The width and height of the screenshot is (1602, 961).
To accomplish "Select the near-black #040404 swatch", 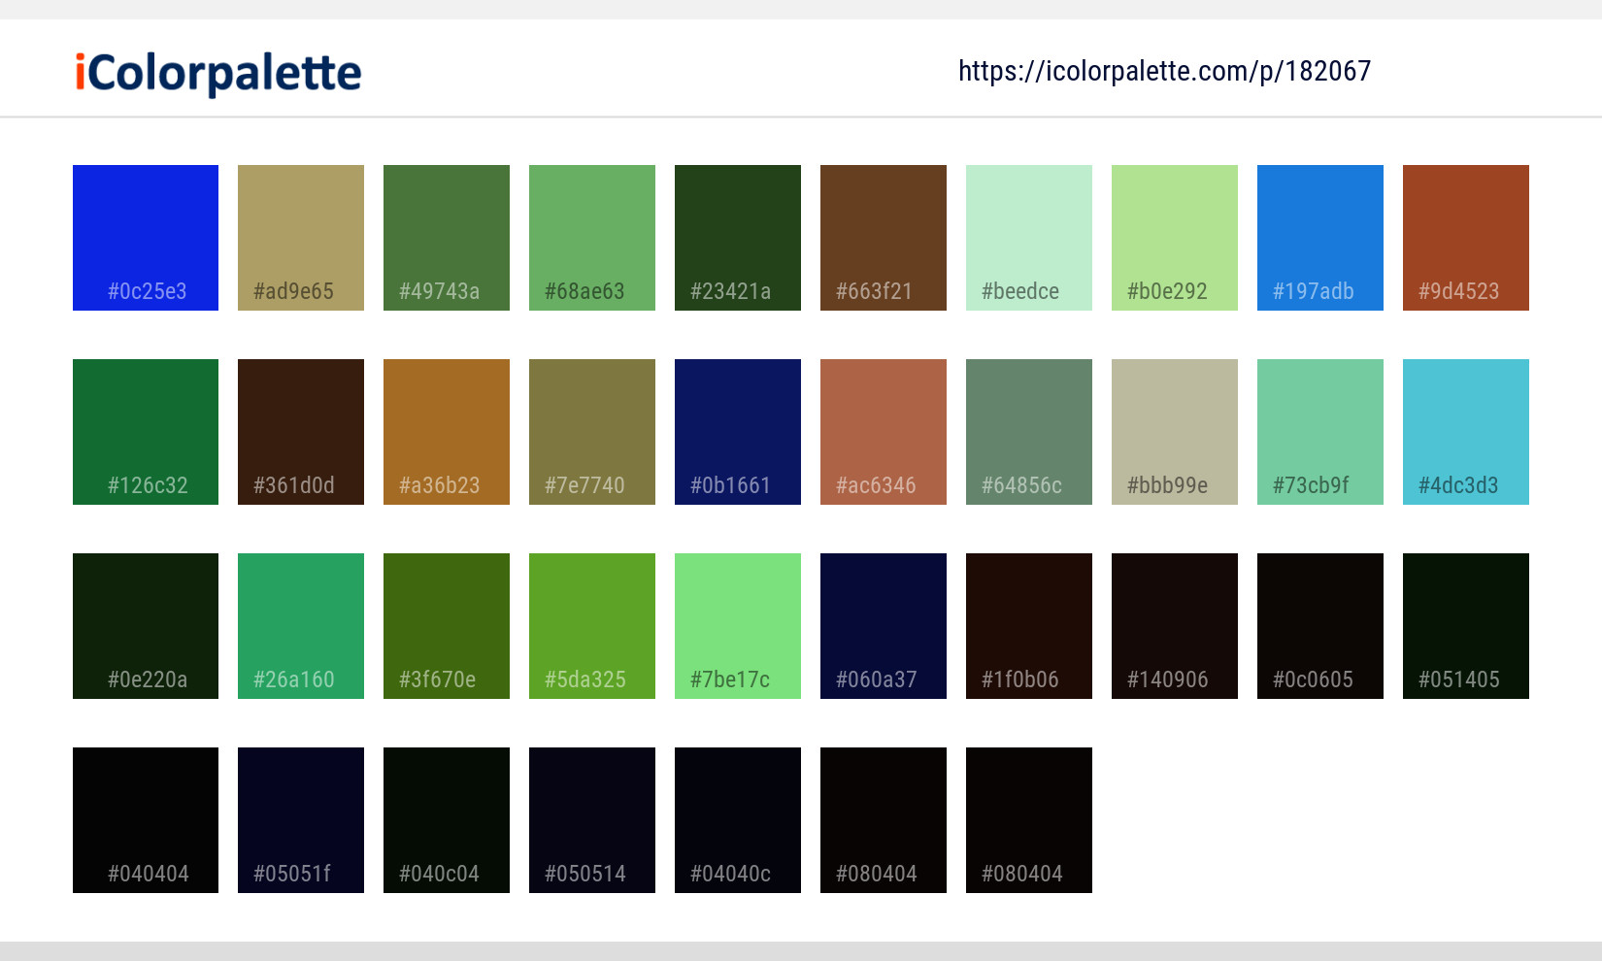I will click(x=145, y=819).
